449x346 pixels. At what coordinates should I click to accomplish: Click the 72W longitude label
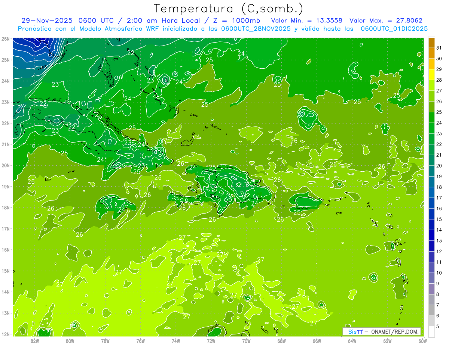click(211, 341)
